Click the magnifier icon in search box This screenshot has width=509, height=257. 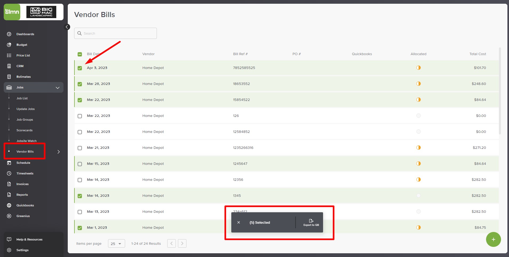click(x=79, y=33)
